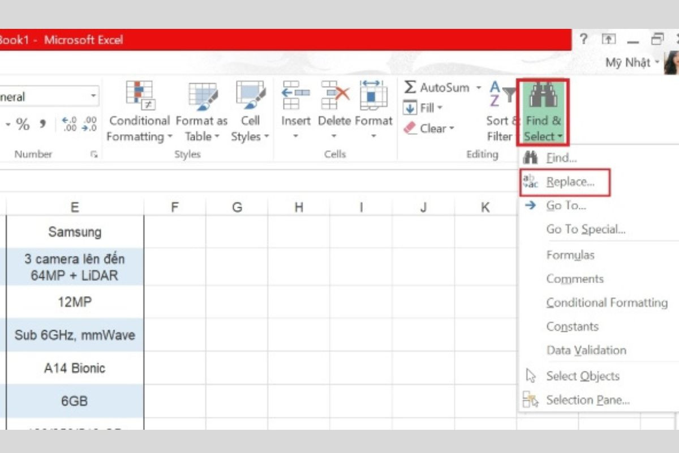The height and width of the screenshot is (453, 679).
Task: Click the Delete cells icon
Action: click(x=335, y=96)
